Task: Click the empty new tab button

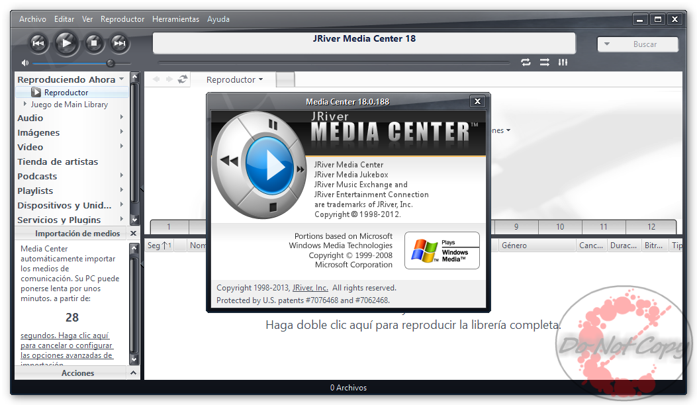Action: click(285, 79)
